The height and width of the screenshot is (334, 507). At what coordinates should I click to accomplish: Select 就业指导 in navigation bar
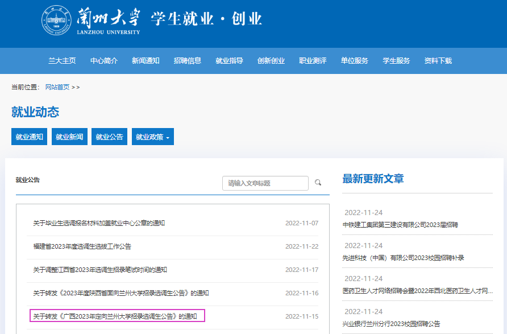pyautogui.click(x=230, y=61)
